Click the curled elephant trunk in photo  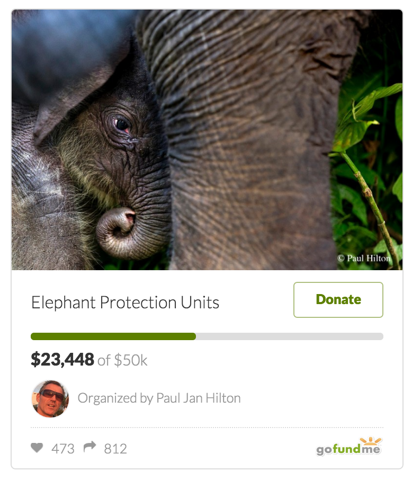pyautogui.click(x=118, y=233)
